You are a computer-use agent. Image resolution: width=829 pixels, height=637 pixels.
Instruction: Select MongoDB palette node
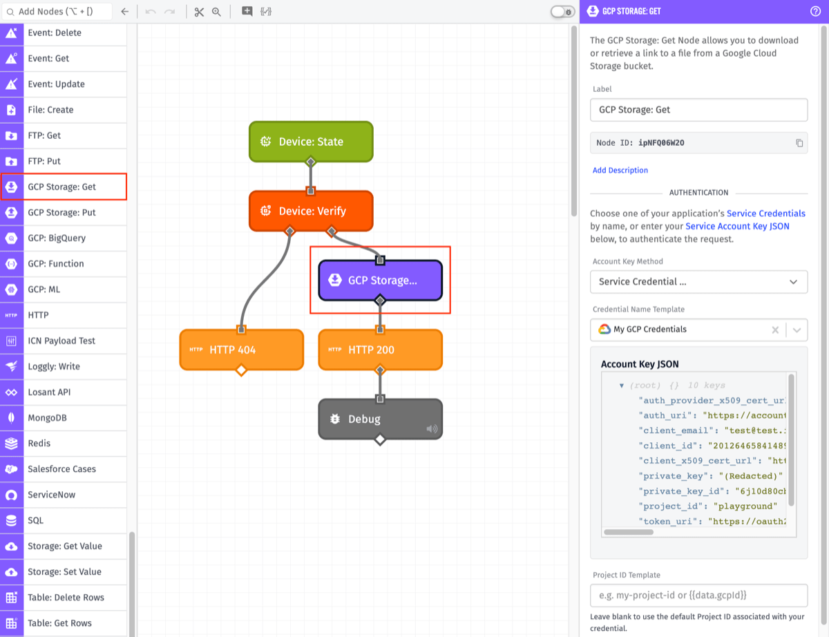tap(64, 418)
